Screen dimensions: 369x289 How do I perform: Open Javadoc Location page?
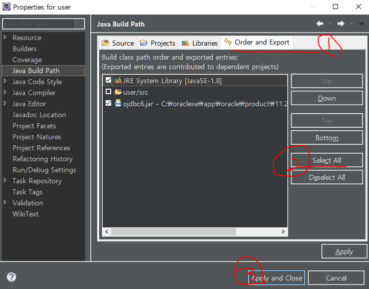pos(39,115)
